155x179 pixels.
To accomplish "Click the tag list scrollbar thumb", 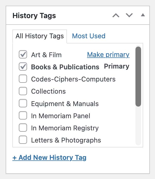I will click(138, 76).
